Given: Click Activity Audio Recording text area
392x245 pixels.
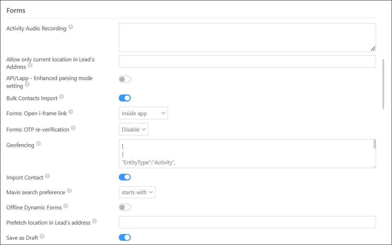Looking at the screenshot, I should pyautogui.click(x=247, y=37).
